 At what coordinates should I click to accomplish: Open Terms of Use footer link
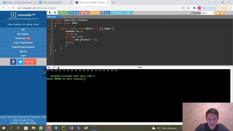[24, 117]
